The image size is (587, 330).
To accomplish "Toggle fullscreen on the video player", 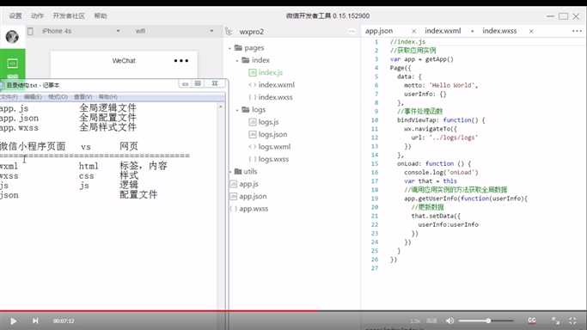I will click(572, 321).
